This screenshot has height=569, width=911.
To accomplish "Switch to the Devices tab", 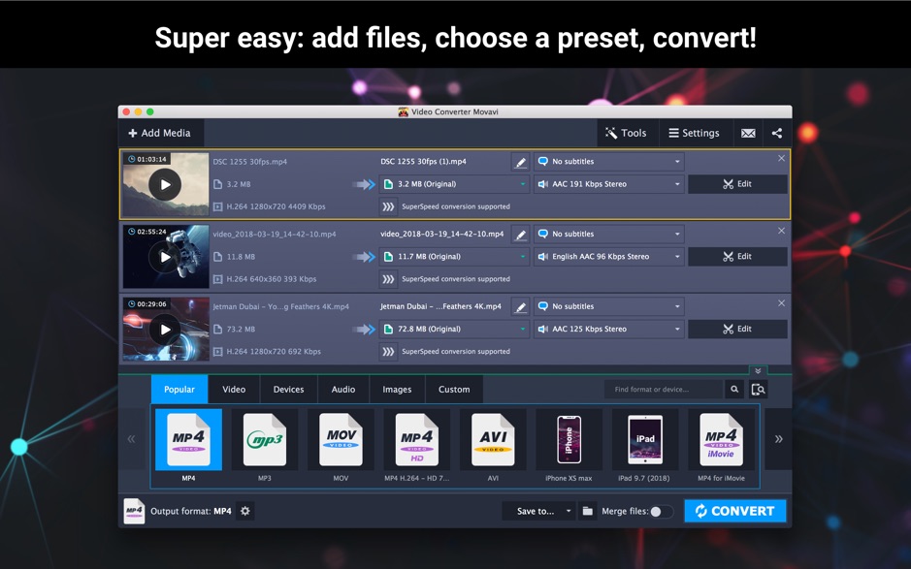I will pyautogui.click(x=289, y=390).
